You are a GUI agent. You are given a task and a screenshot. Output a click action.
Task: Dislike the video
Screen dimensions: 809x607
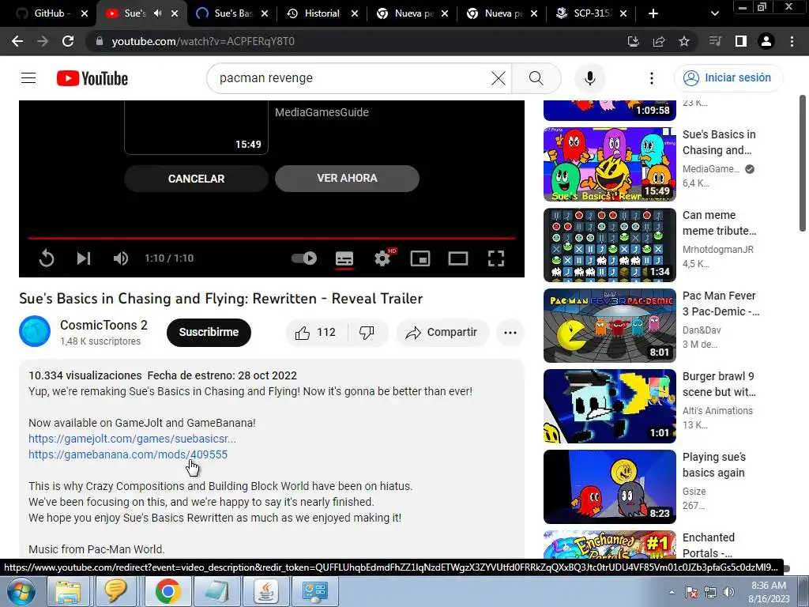(367, 333)
